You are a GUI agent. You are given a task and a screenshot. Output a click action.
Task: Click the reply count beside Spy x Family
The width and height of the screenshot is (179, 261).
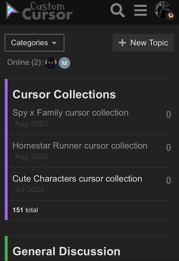pyautogui.click(x=168, y=114)
